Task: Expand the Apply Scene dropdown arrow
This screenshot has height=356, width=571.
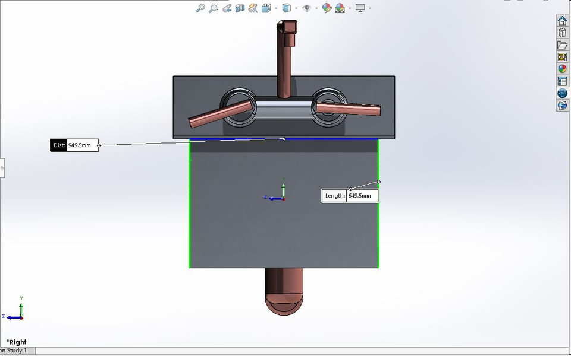Action: tap(349, 8)
